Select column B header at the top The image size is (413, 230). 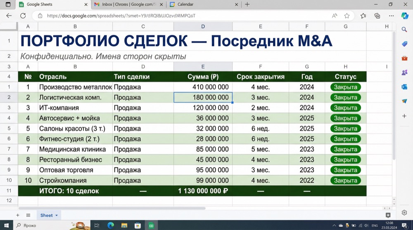pyautogui.click(x=75, y=26)
